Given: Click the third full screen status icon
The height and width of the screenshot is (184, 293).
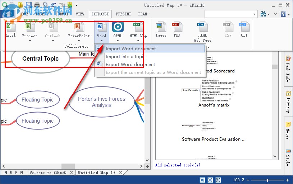Looking at the screenshot, I should tap(218, 180).
